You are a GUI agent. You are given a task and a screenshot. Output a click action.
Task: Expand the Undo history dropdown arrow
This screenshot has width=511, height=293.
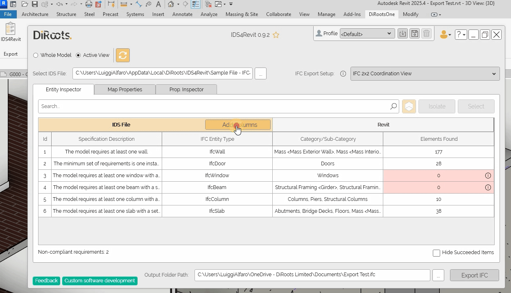pyautogui.click(x=66, y=4)
